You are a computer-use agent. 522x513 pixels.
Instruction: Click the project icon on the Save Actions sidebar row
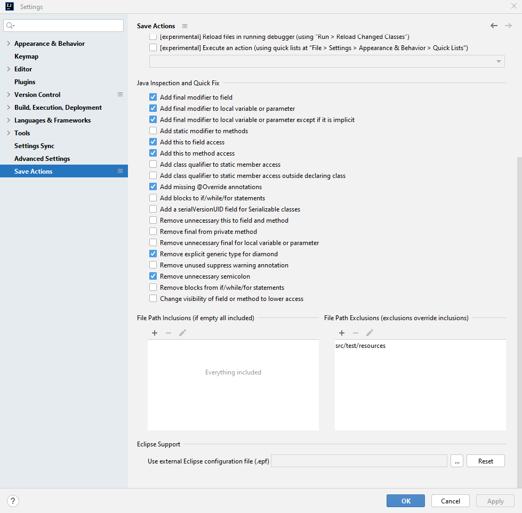point(120,171)
